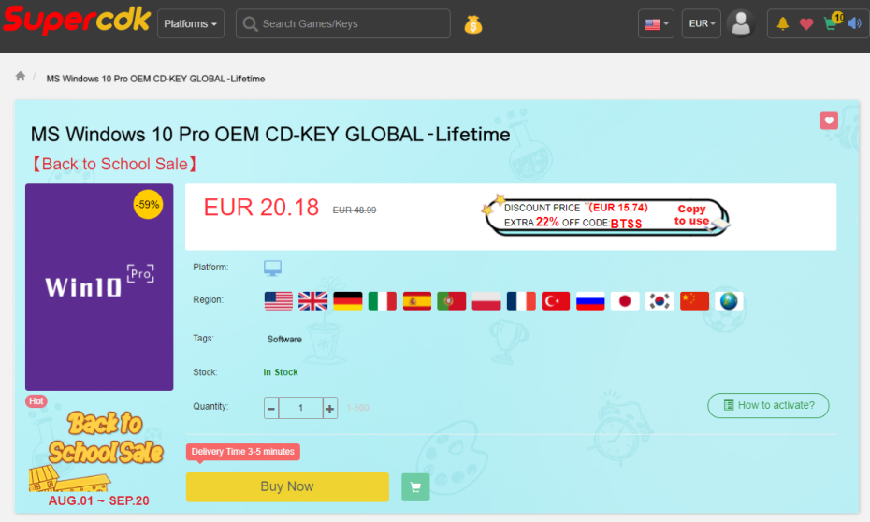
Task: Click the AUG.01 ~ SEP.20 date text
Action: [x=99, y=500]
